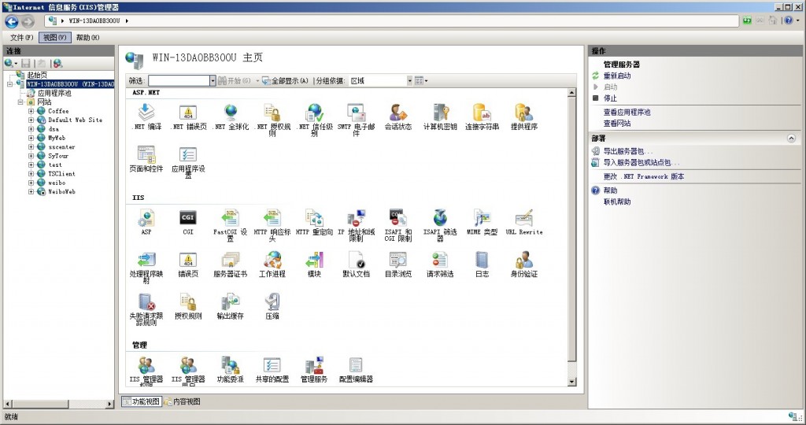This screenshot has width=806, height=425.
Task: Open the 默认文档 feature icon
Action: (x=356, y=261)
